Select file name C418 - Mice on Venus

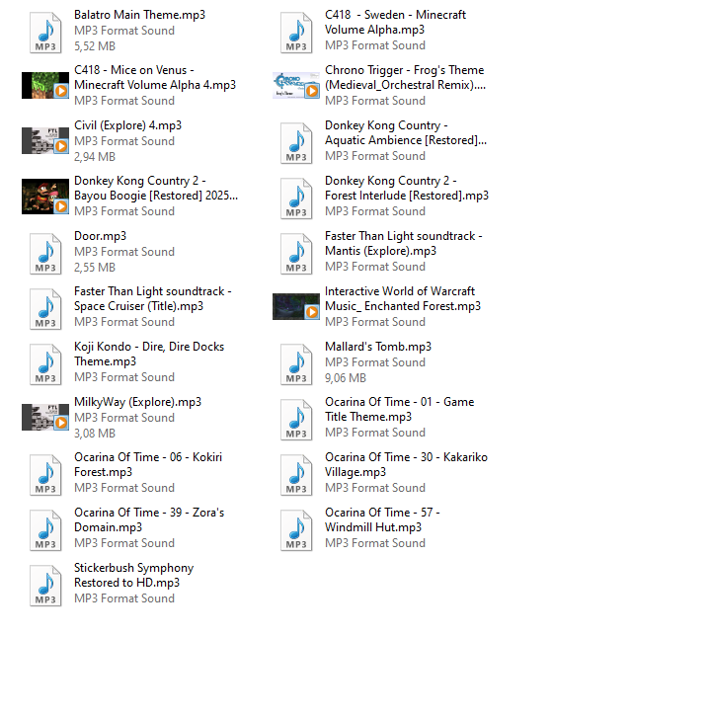coord(155,77)
